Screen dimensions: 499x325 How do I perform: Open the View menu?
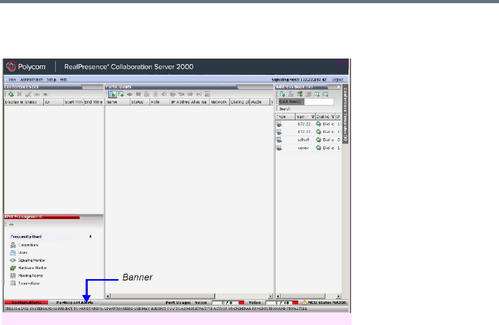pyautogui.click(x=12, y=80)
